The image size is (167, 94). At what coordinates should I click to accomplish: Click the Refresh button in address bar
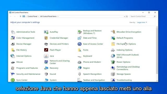[127, 16]
